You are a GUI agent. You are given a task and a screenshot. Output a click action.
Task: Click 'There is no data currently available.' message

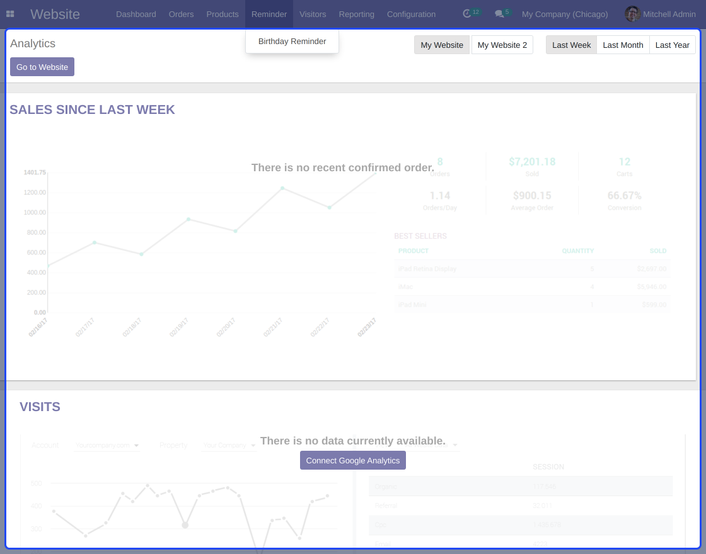point(353,441)
